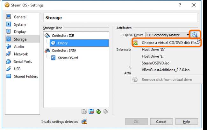
Task: Select the Controller: IDE tree node
Action: tap(63, 36)
